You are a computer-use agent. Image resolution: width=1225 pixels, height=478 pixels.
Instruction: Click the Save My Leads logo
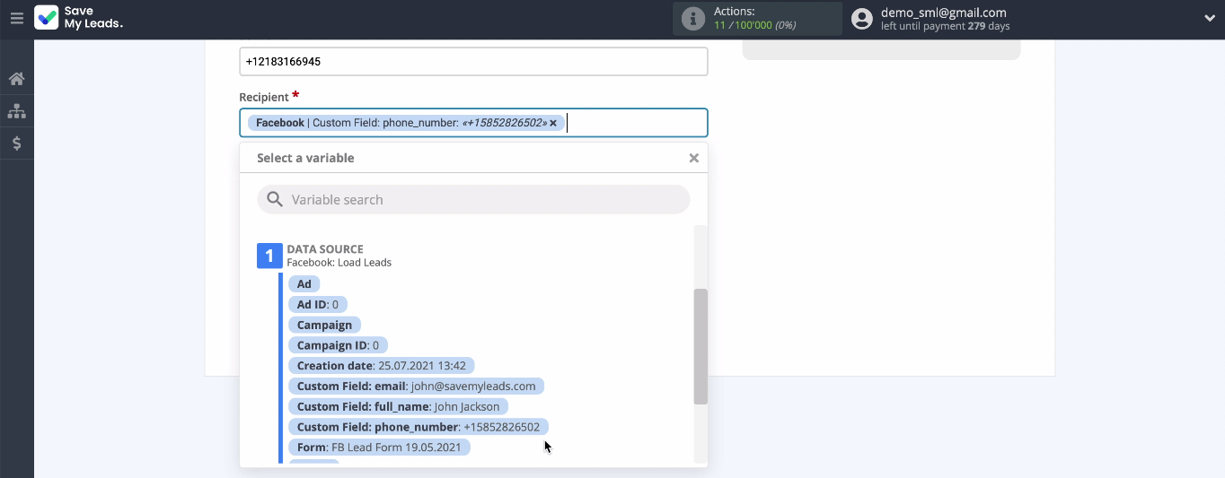point(79,18)
